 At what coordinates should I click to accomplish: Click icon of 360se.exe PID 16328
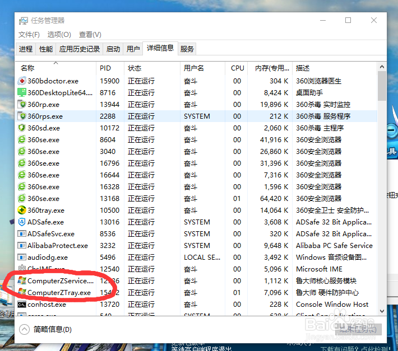[x=22, y=187]
